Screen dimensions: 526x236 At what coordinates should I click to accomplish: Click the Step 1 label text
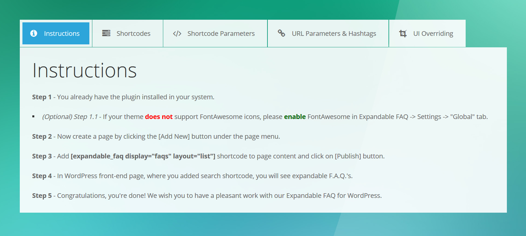(42, 97)
